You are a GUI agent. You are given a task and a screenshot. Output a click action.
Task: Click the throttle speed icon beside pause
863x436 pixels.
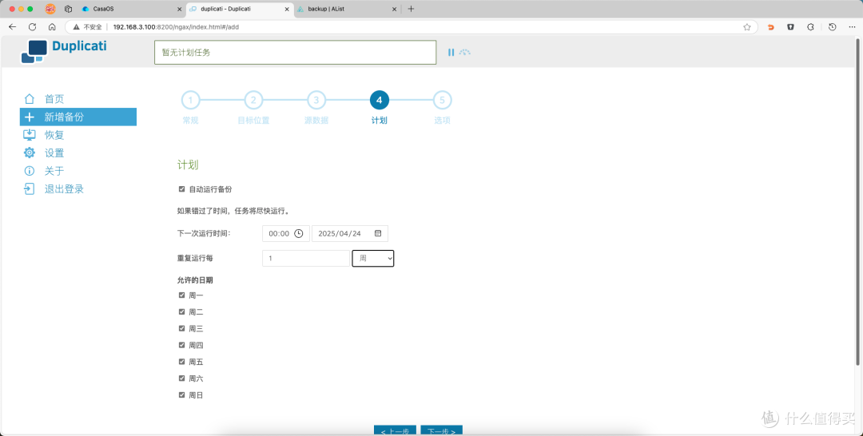[x=465, y=52]
